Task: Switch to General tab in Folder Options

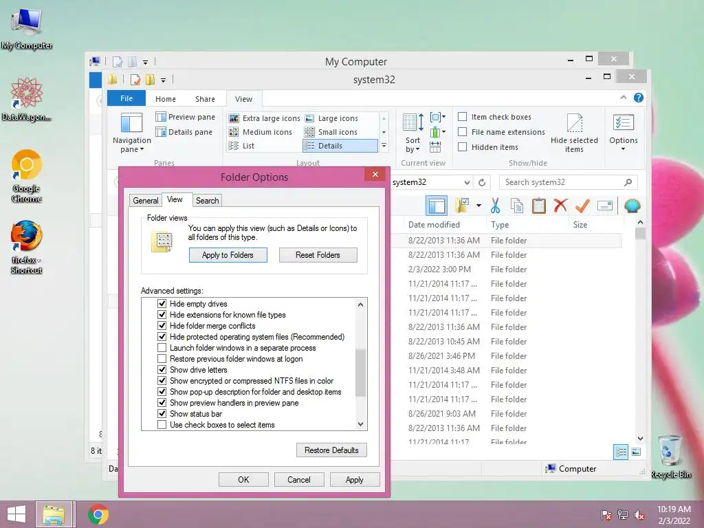Action: (146, 201)
